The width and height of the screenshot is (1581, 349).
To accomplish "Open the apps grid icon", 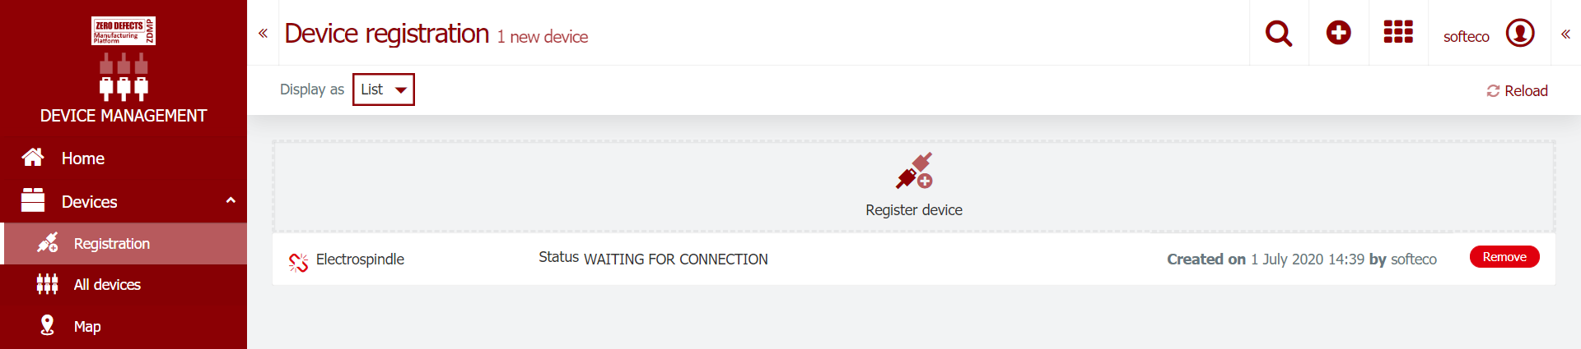I will click(x=1398, y=32).
